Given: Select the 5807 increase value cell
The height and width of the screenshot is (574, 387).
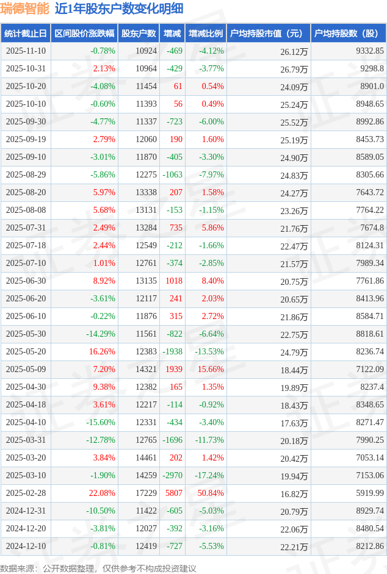Looking at the screenshot, I should coord(173,493).
